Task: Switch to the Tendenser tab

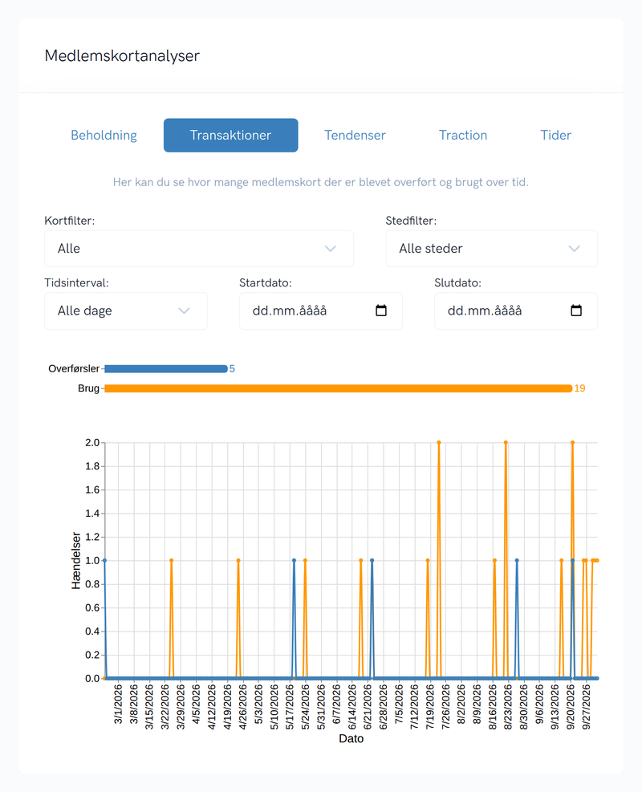Action: pyautogui.click(x=355, y=135)
